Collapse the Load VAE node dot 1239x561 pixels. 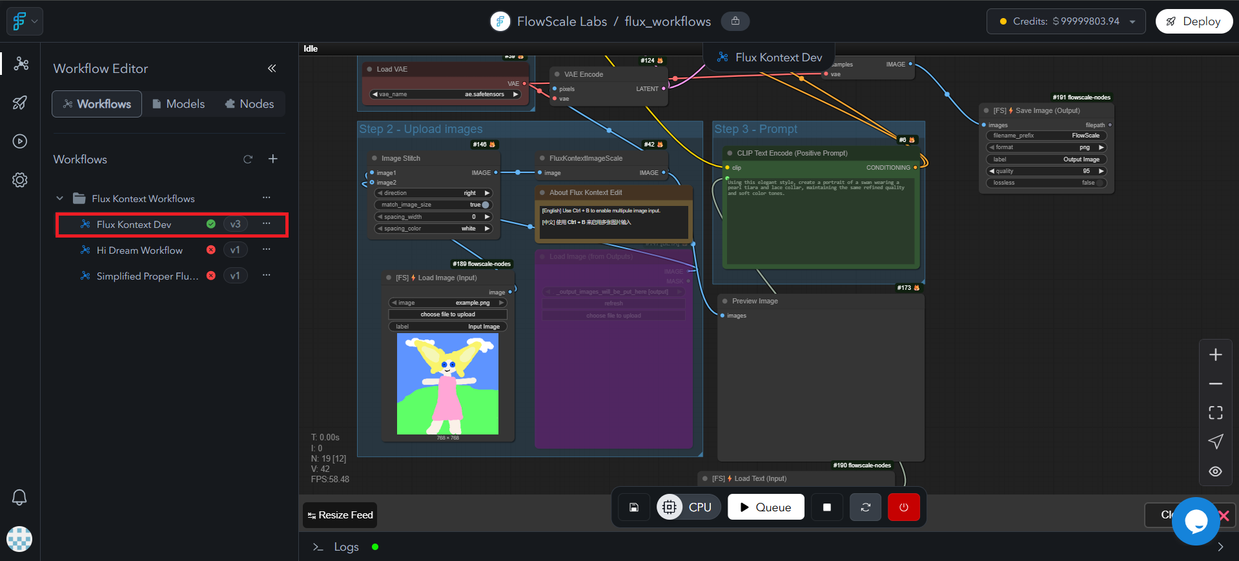point(370,69)
